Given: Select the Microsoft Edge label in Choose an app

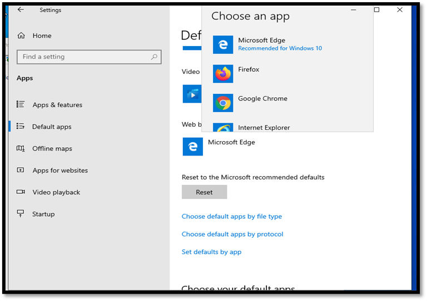Looking at the screenshot, I should 262,40.
